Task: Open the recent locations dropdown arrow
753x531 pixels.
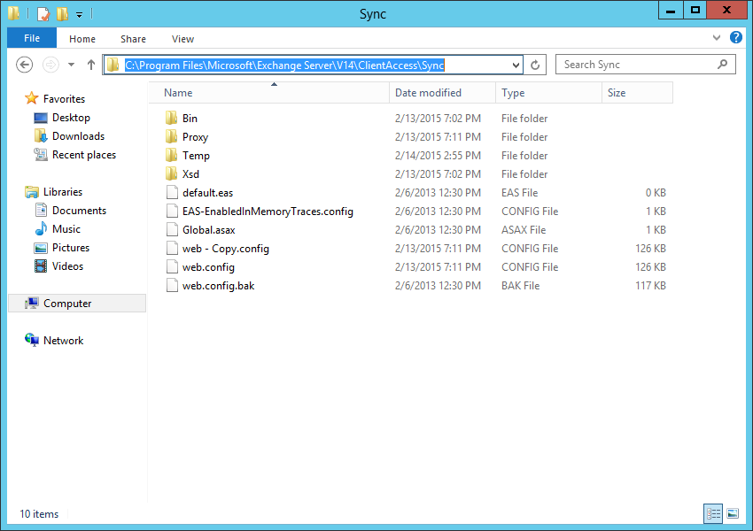Action: click(x=71, y=65)
